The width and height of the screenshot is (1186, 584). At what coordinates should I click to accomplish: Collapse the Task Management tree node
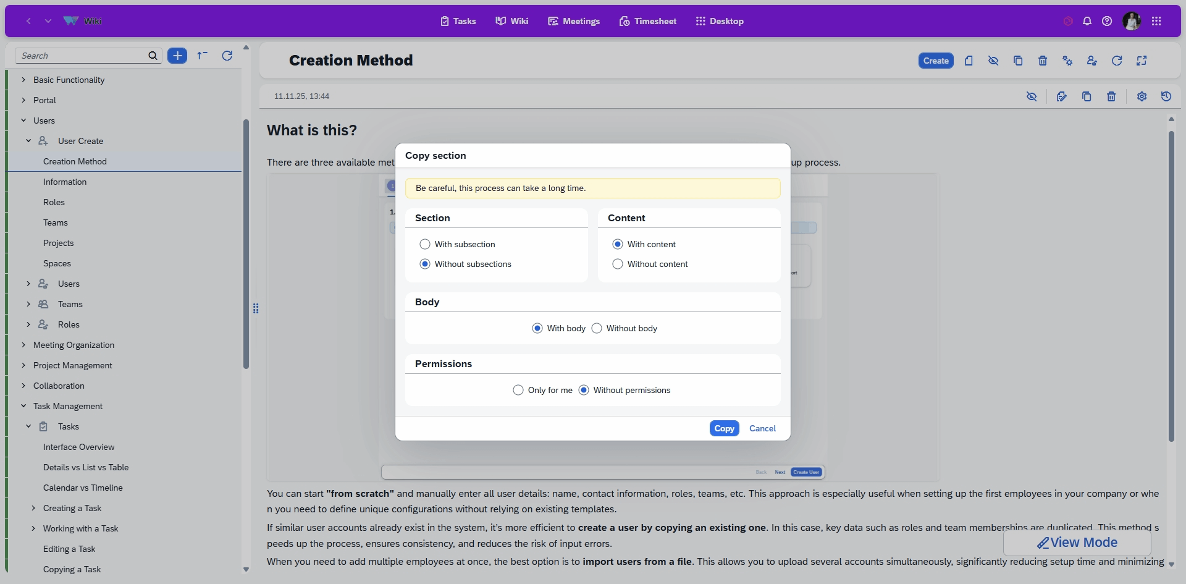(23, 406)
